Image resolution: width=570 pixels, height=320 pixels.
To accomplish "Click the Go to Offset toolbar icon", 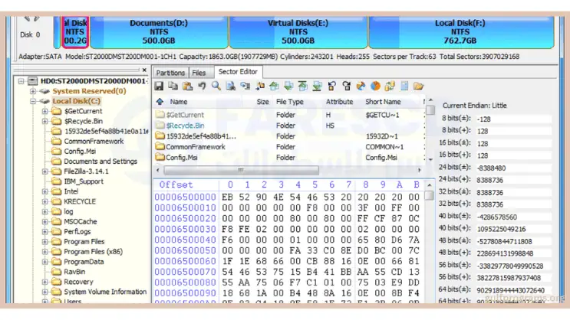I will coord(245,86).
